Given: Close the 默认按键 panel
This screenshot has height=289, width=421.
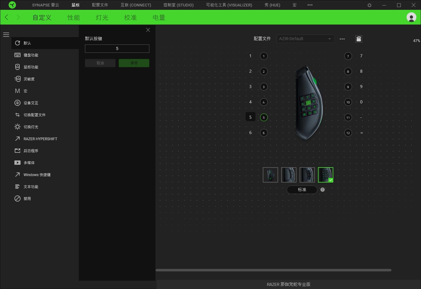Looking at the screenshot, I should (148, 30).
